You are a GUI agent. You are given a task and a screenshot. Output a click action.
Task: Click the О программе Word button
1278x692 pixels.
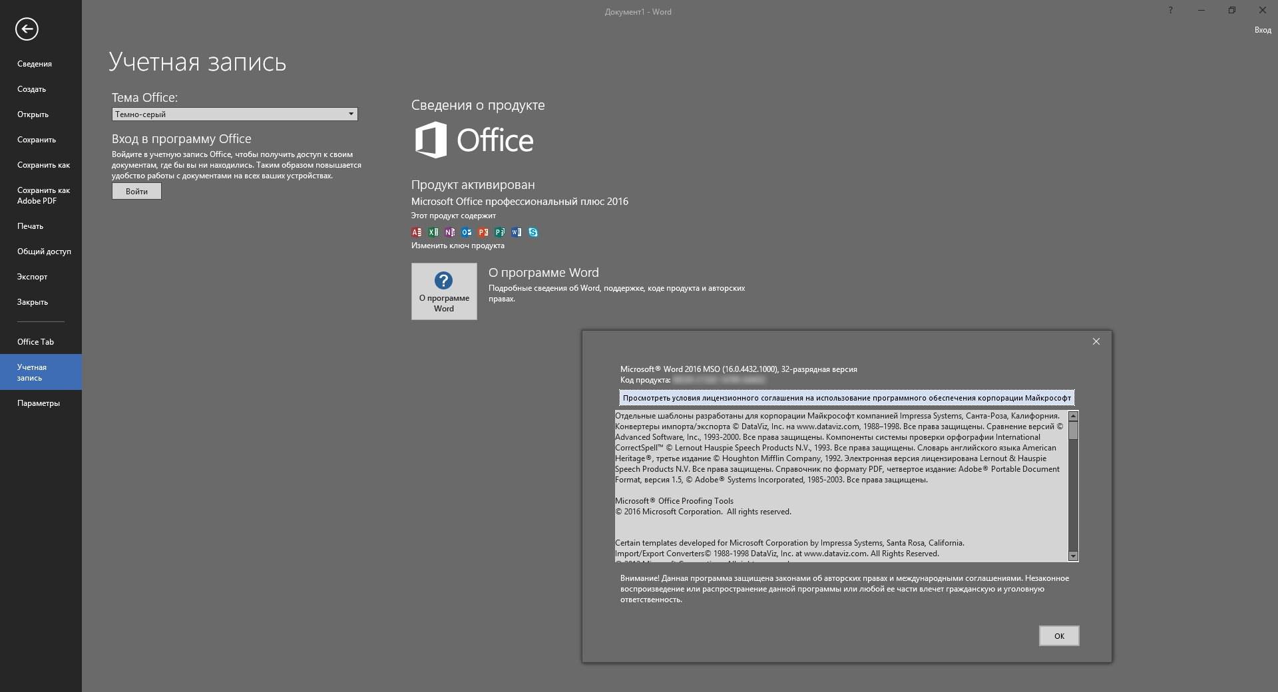pos(444,291)
